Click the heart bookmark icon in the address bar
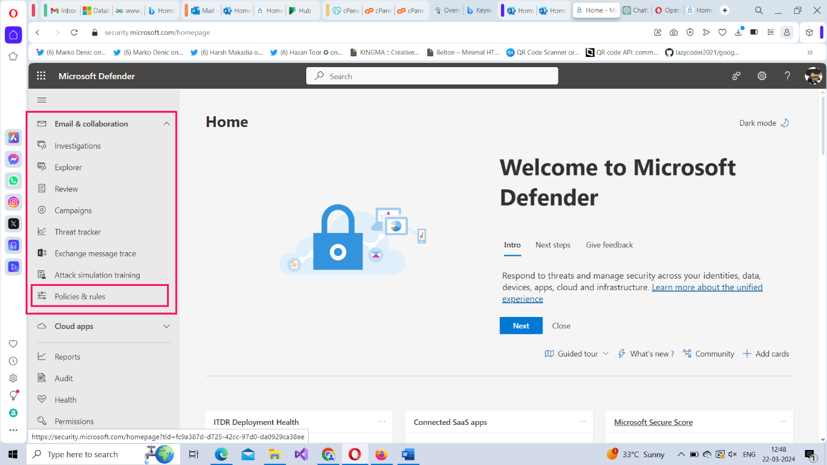827x465 pixels. pyautogui.click(x=722, y=32)
